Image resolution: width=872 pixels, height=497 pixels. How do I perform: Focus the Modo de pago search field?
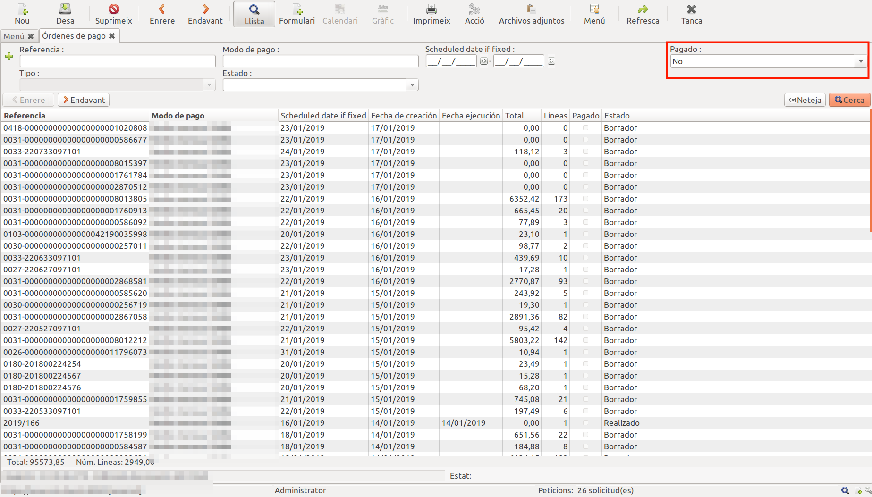pos(321,61)
